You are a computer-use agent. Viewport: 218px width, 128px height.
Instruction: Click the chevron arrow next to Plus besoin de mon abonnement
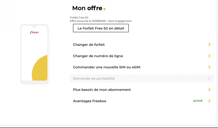209,90
